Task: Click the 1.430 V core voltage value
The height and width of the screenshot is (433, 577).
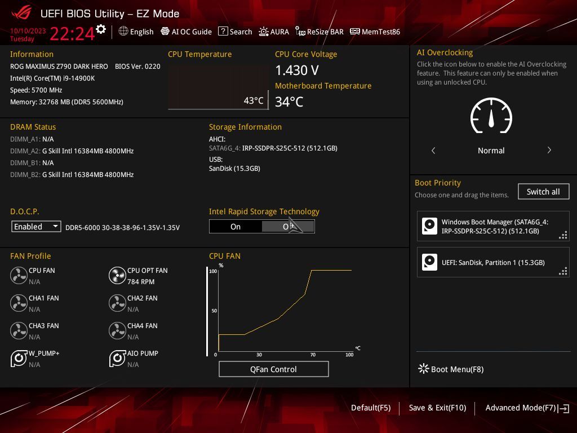Action: click(x=297, y=70)
